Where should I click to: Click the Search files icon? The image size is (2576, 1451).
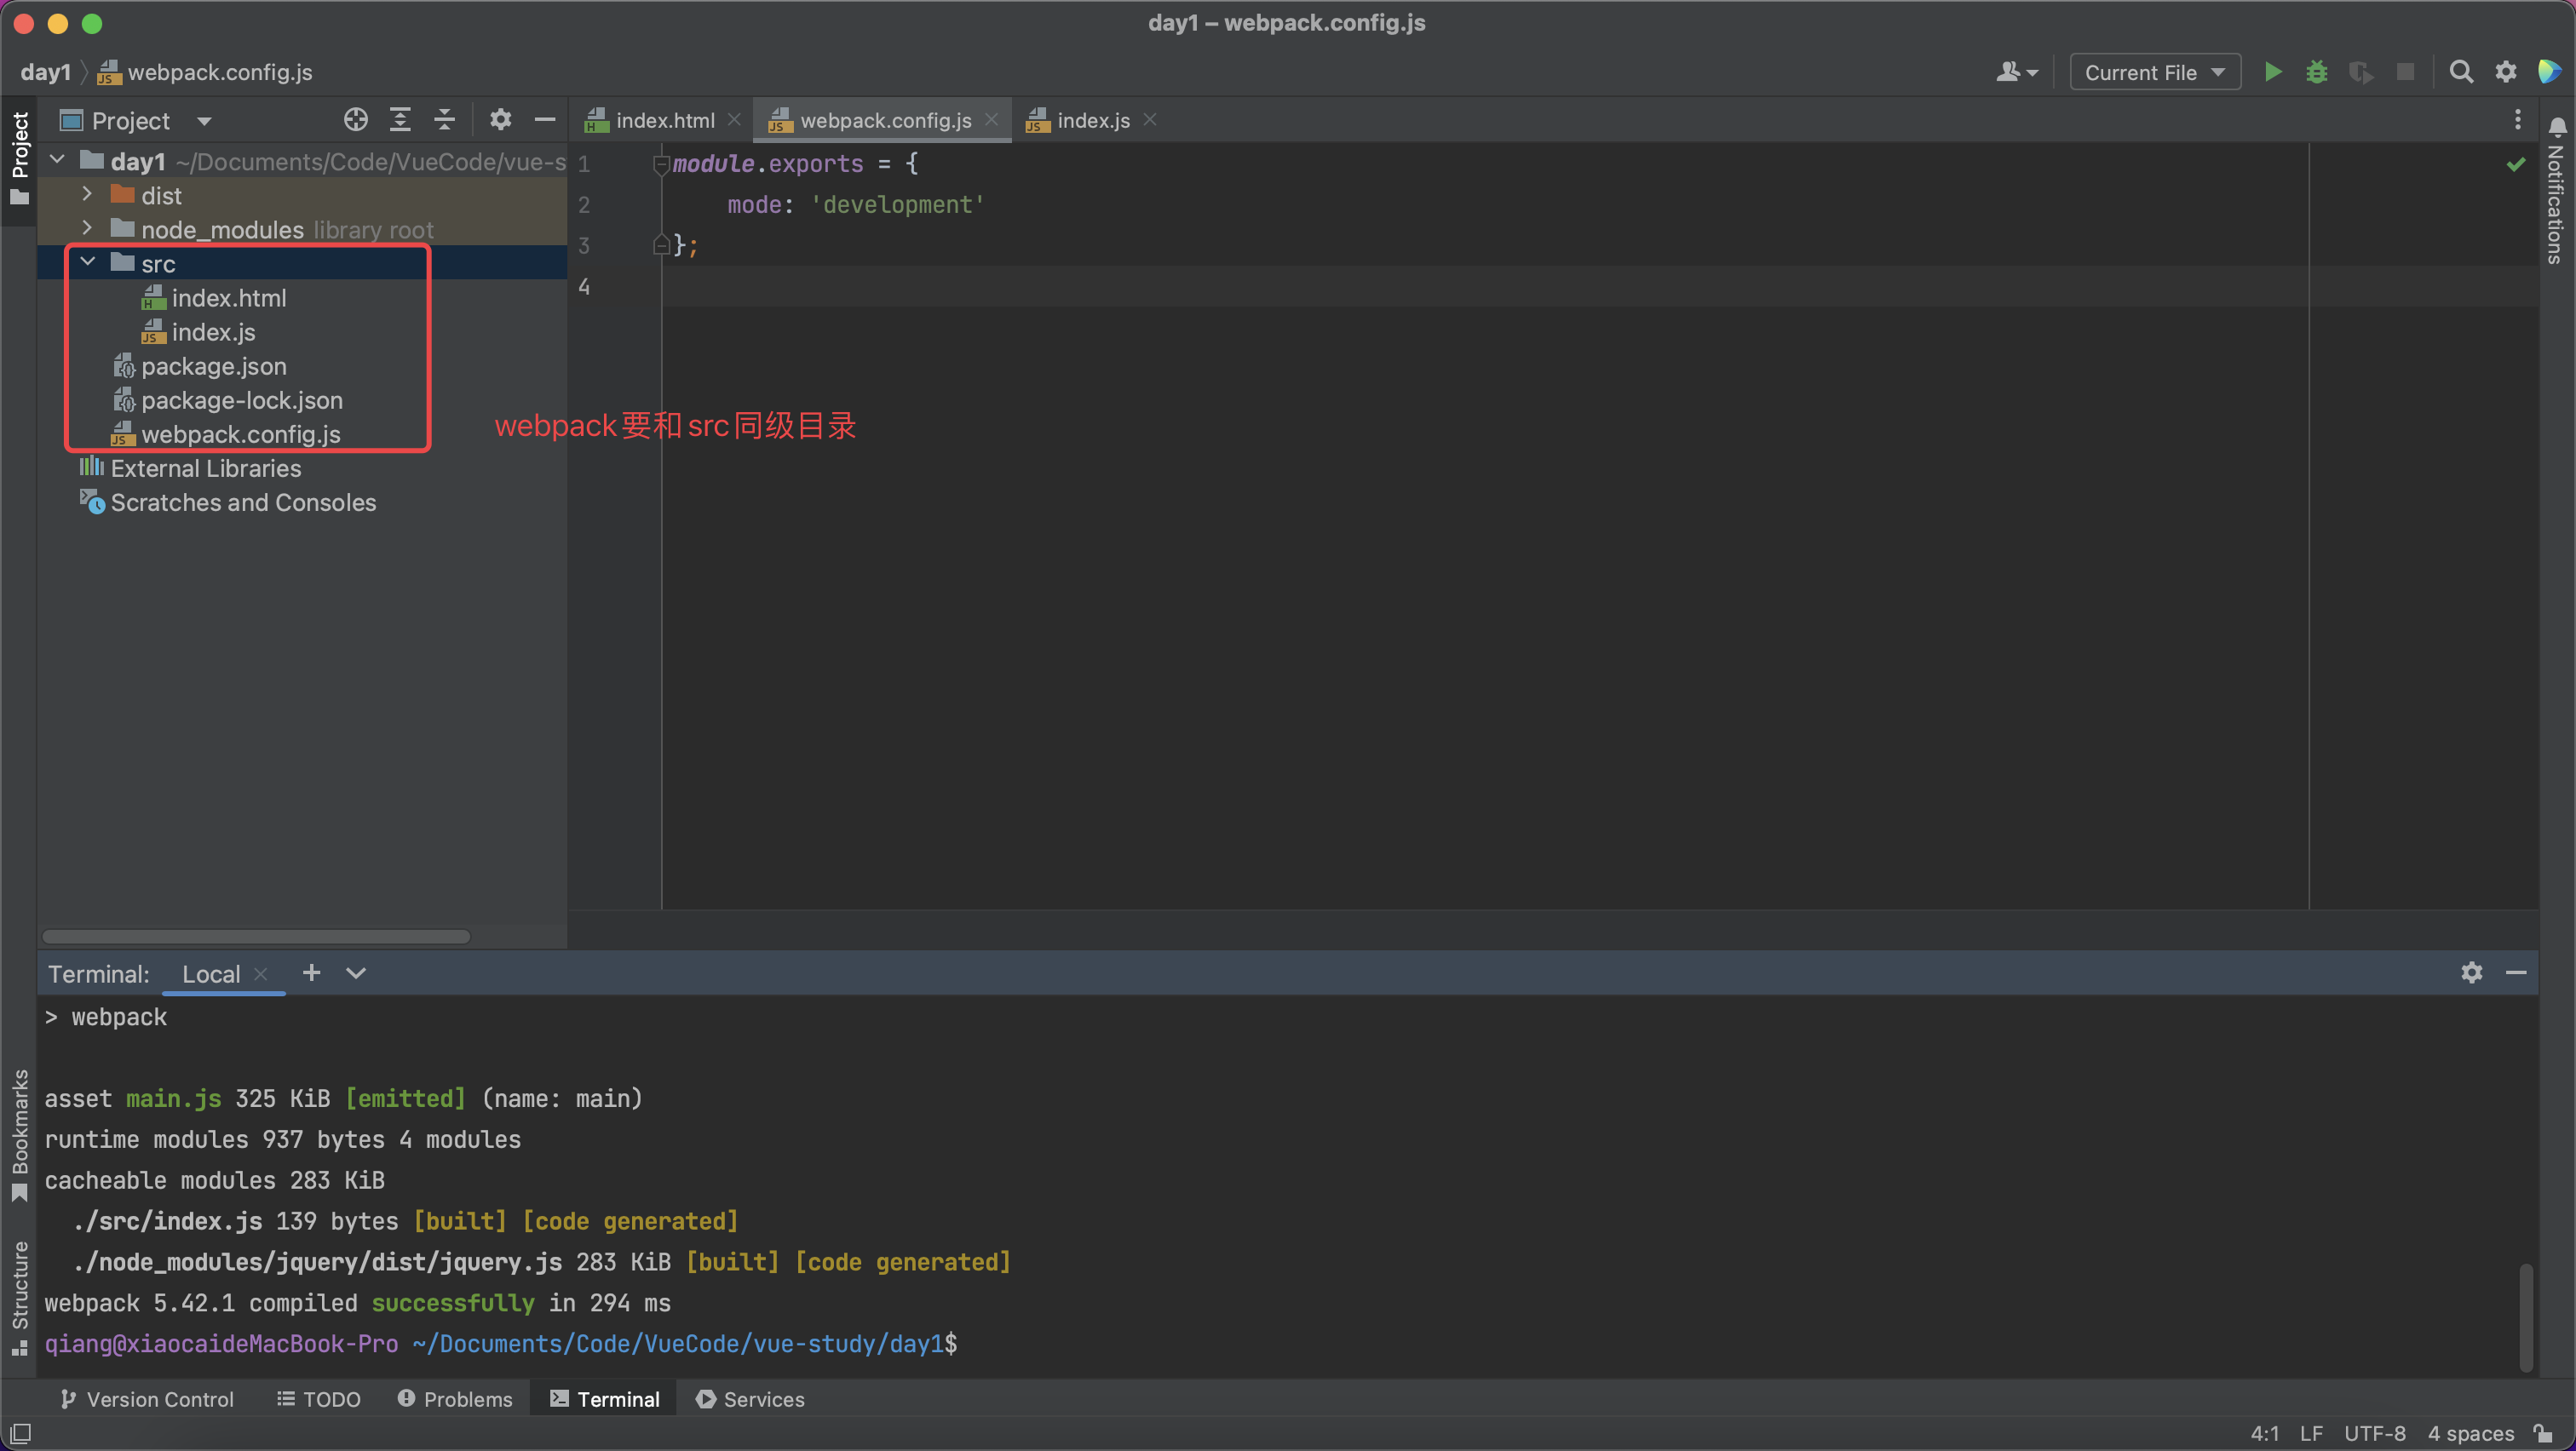point(2463,72)
